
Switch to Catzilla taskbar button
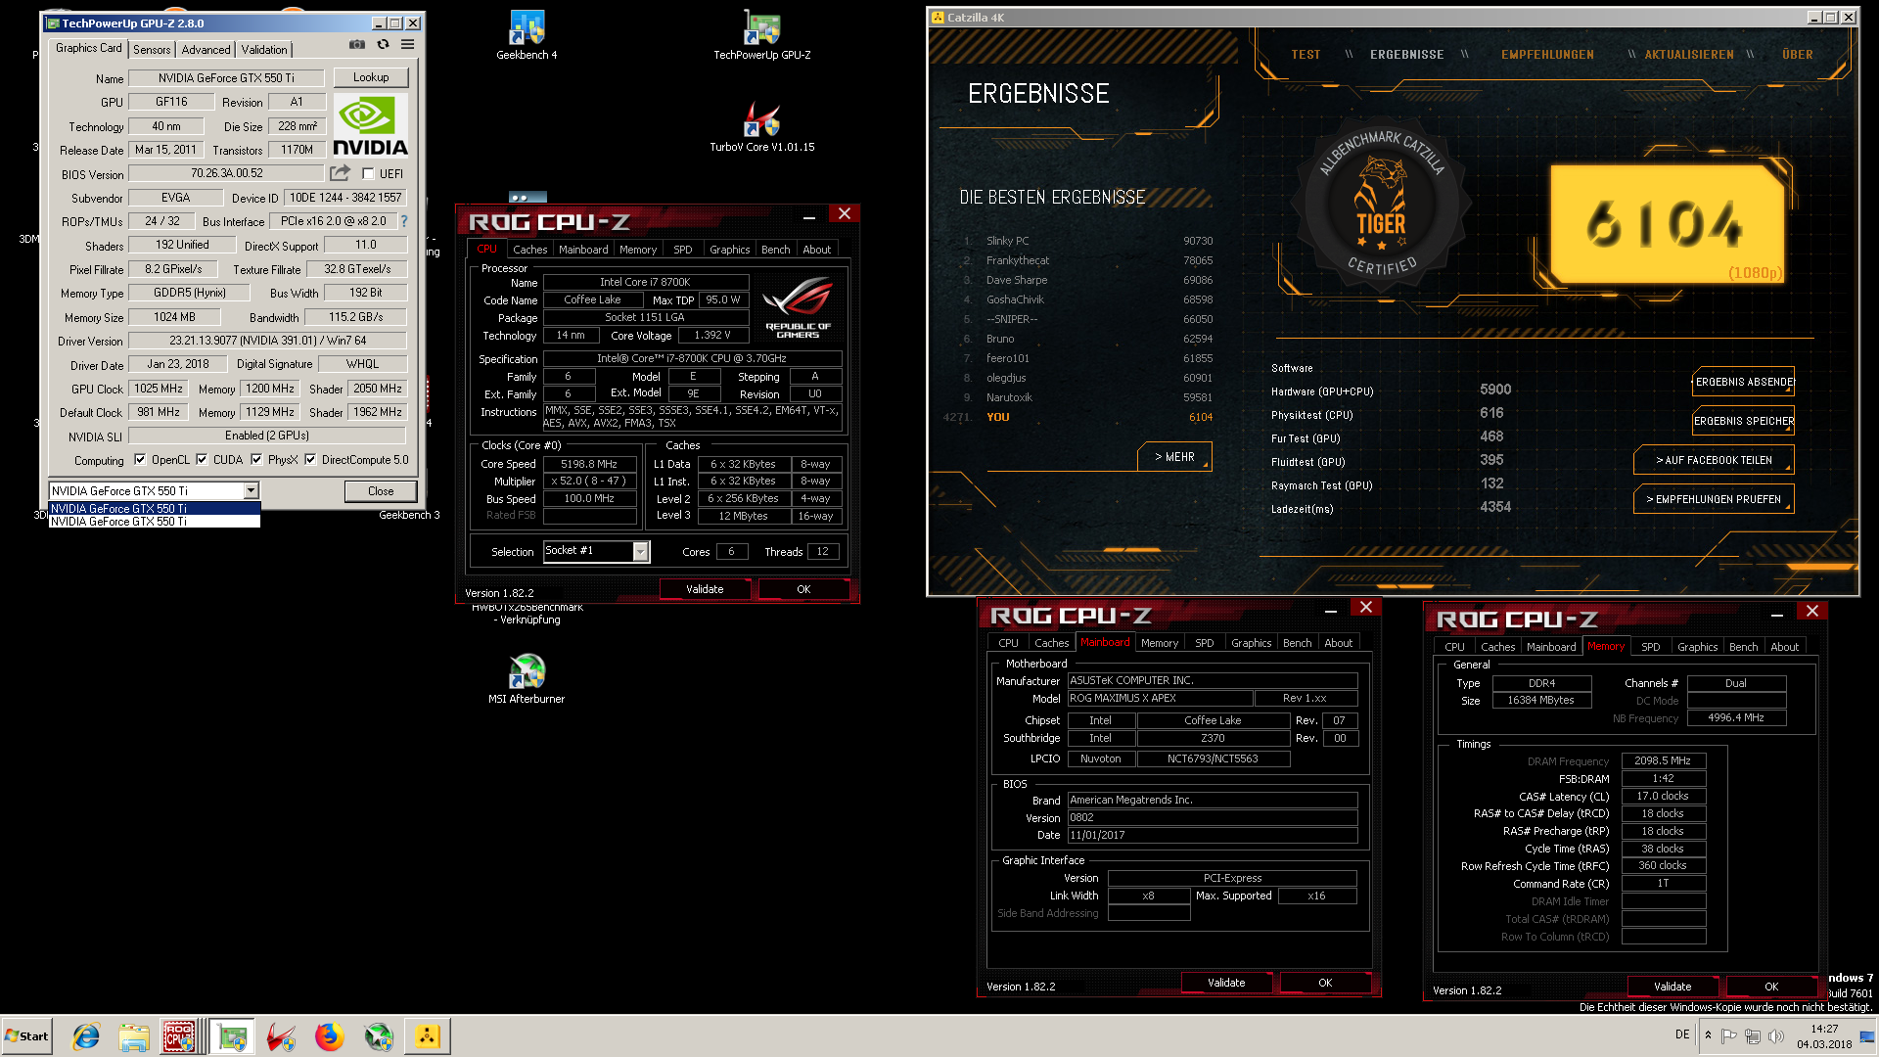pyautogui.click(x=428, y=1036)
